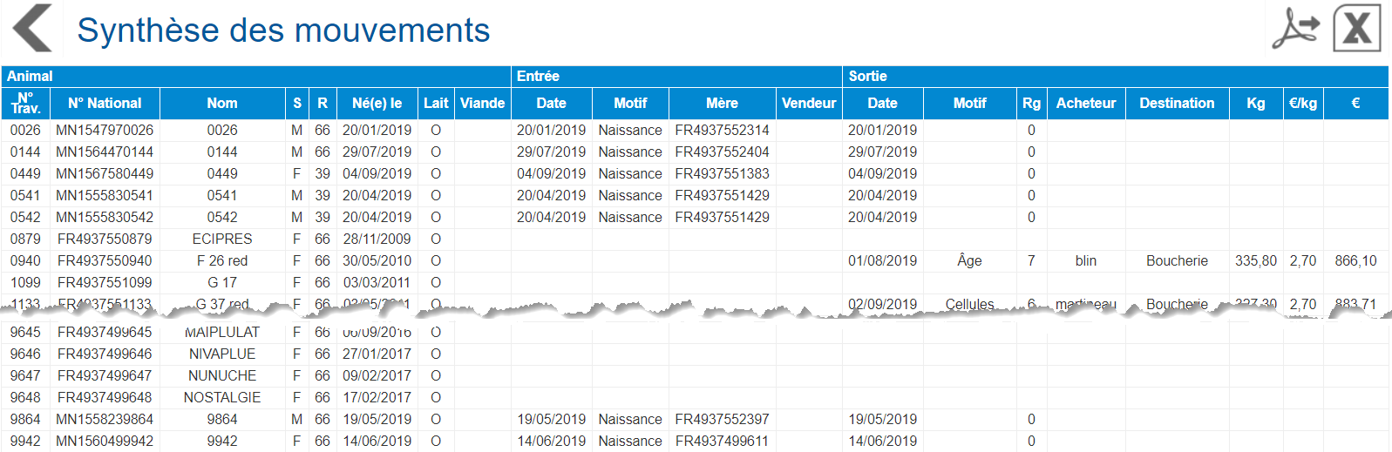This screenshot has height=452, width=1392.
Task: Click national number MN1547970026
Action: pos(105,130)
